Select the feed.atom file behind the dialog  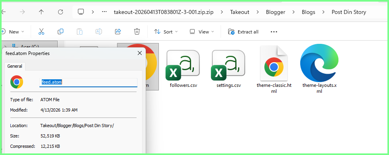(152, 67)
